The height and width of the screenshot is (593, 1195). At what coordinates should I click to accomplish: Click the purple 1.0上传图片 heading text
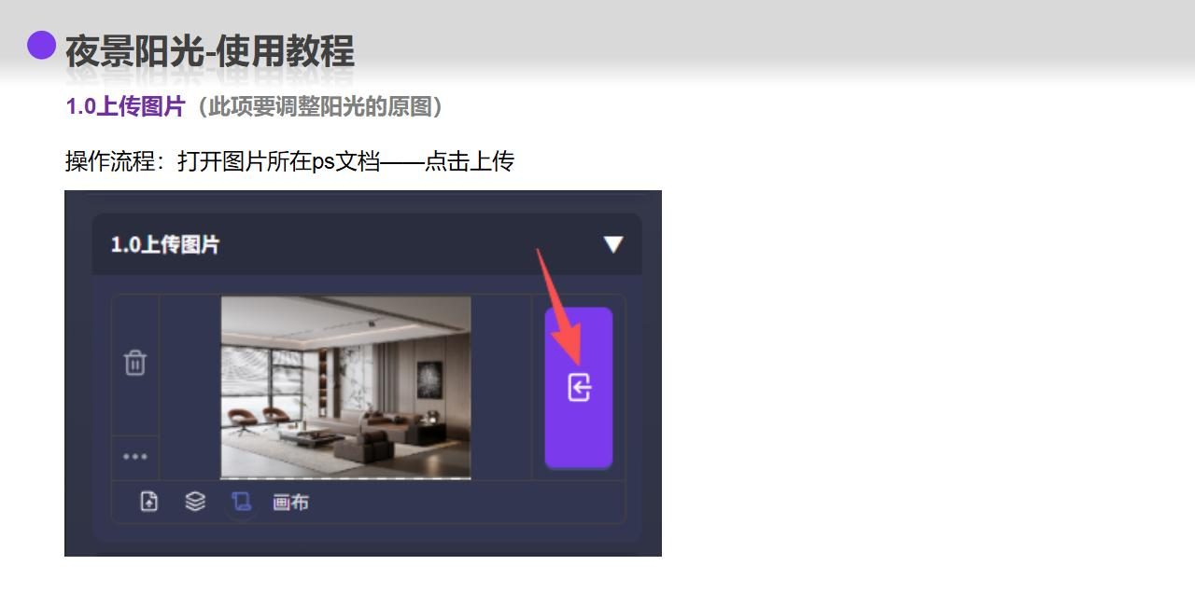point(125,106)
